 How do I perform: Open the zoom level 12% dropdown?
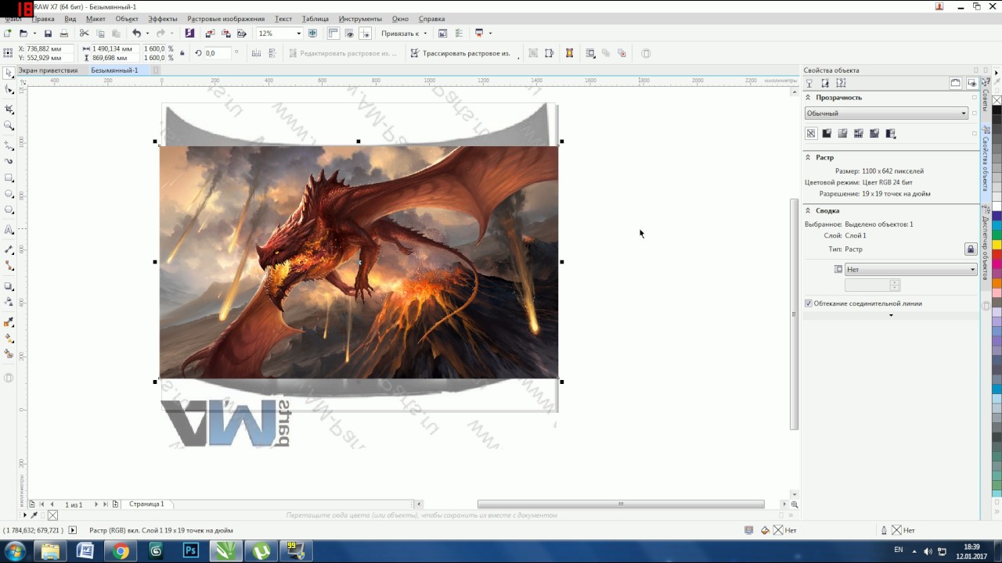tap(298, 34)
